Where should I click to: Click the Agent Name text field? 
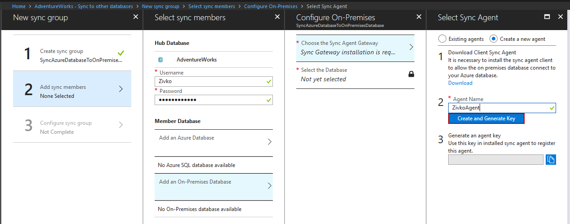click(498, 108)
